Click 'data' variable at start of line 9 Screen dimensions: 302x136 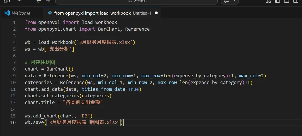tap(30, 76)
